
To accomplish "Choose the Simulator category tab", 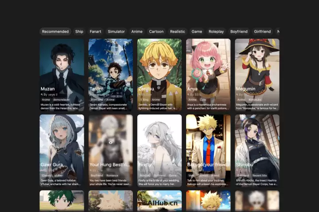I will pos(116,31).
